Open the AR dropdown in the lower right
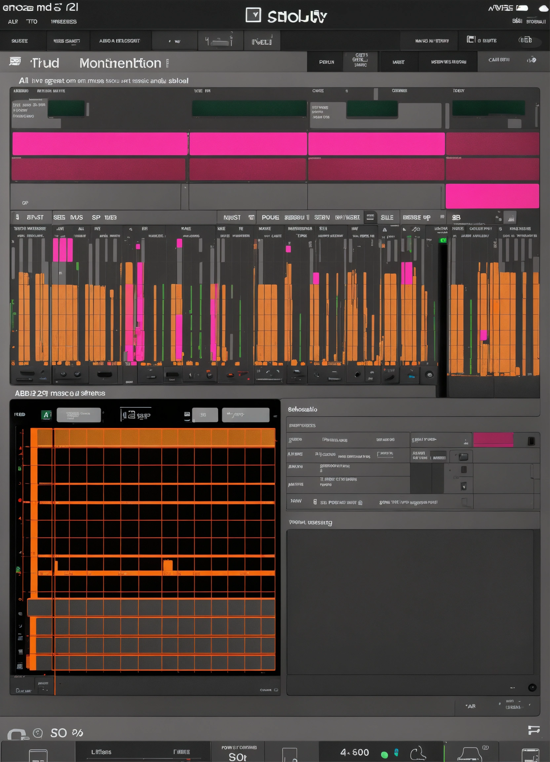550x762 pixels. tap(471, 706)
